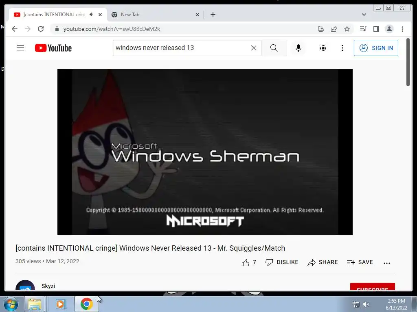The width and height of the screenshot is (417, 312).
Task: Expand the tab search chevron
Action: point(364,15)
